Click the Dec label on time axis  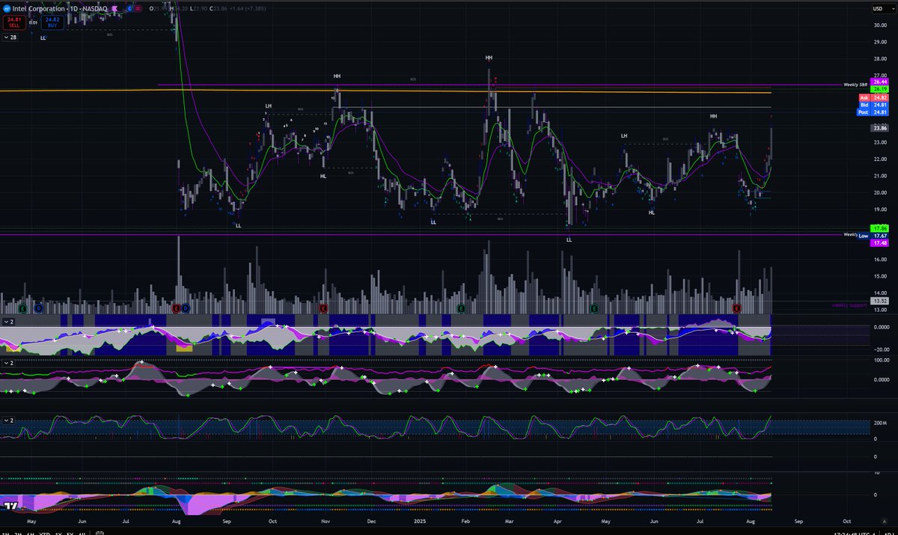point(370,521)
